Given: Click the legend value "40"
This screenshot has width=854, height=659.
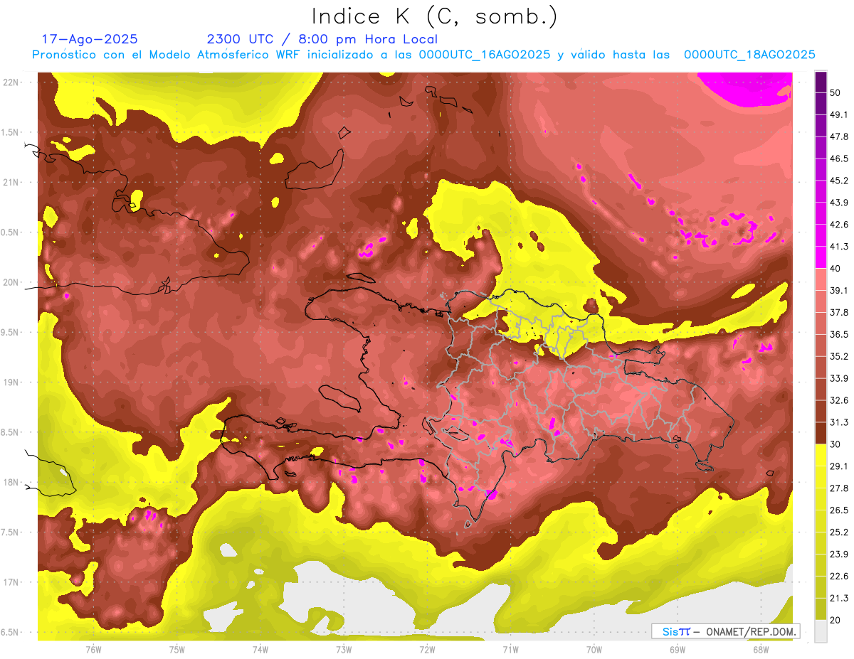Looking at the screenshot, I should coord(835,269).
